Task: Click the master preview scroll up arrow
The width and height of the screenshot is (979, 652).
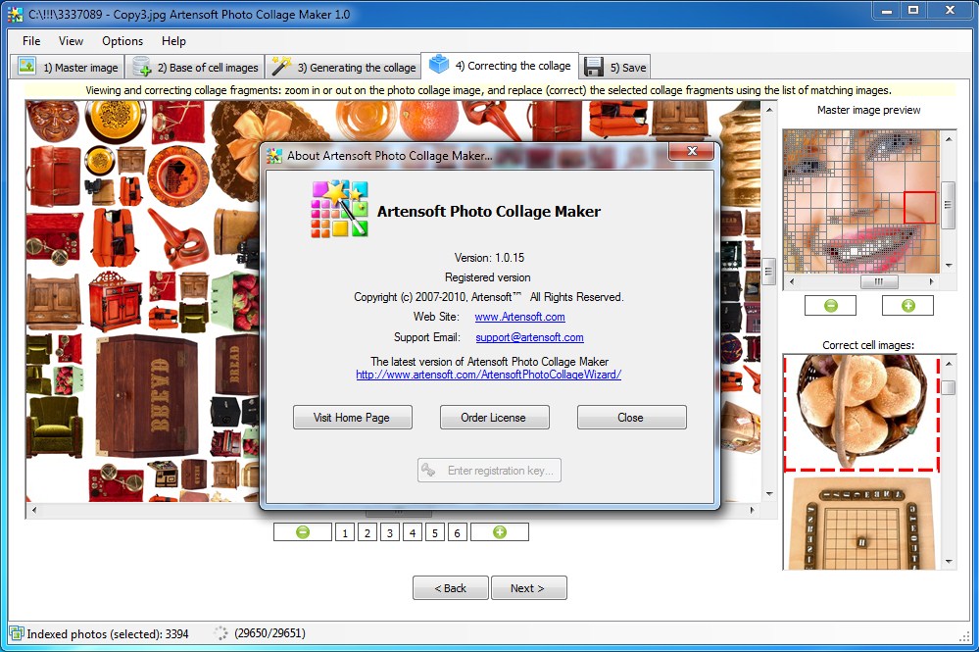Action: point(948,138)
